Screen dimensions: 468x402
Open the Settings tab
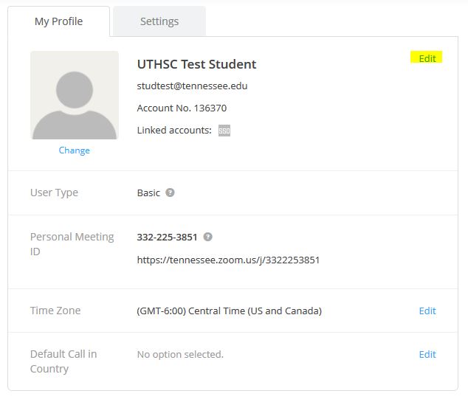pos(159,21)
